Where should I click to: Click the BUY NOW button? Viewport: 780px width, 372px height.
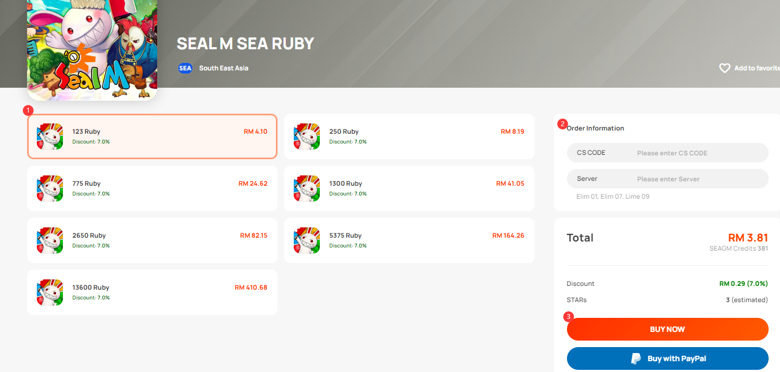point(668,329)
